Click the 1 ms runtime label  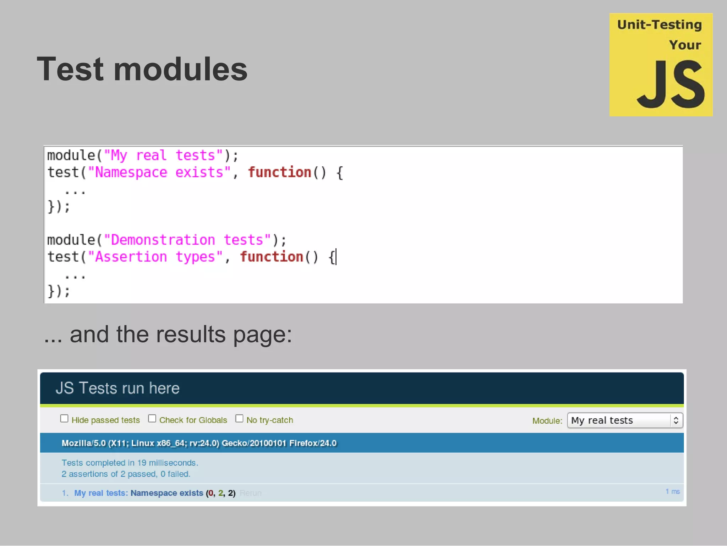tap(672, 491)
